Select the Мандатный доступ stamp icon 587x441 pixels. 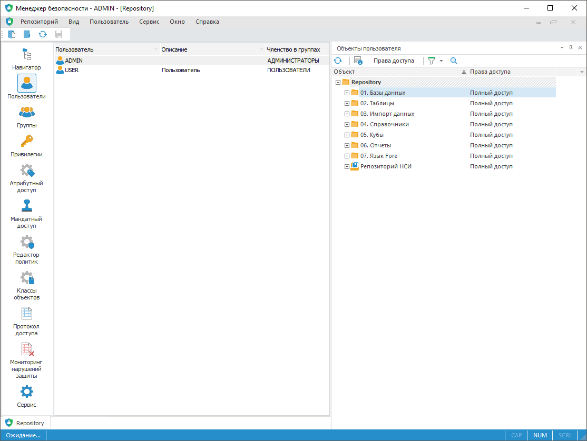[x=26, y=206]
